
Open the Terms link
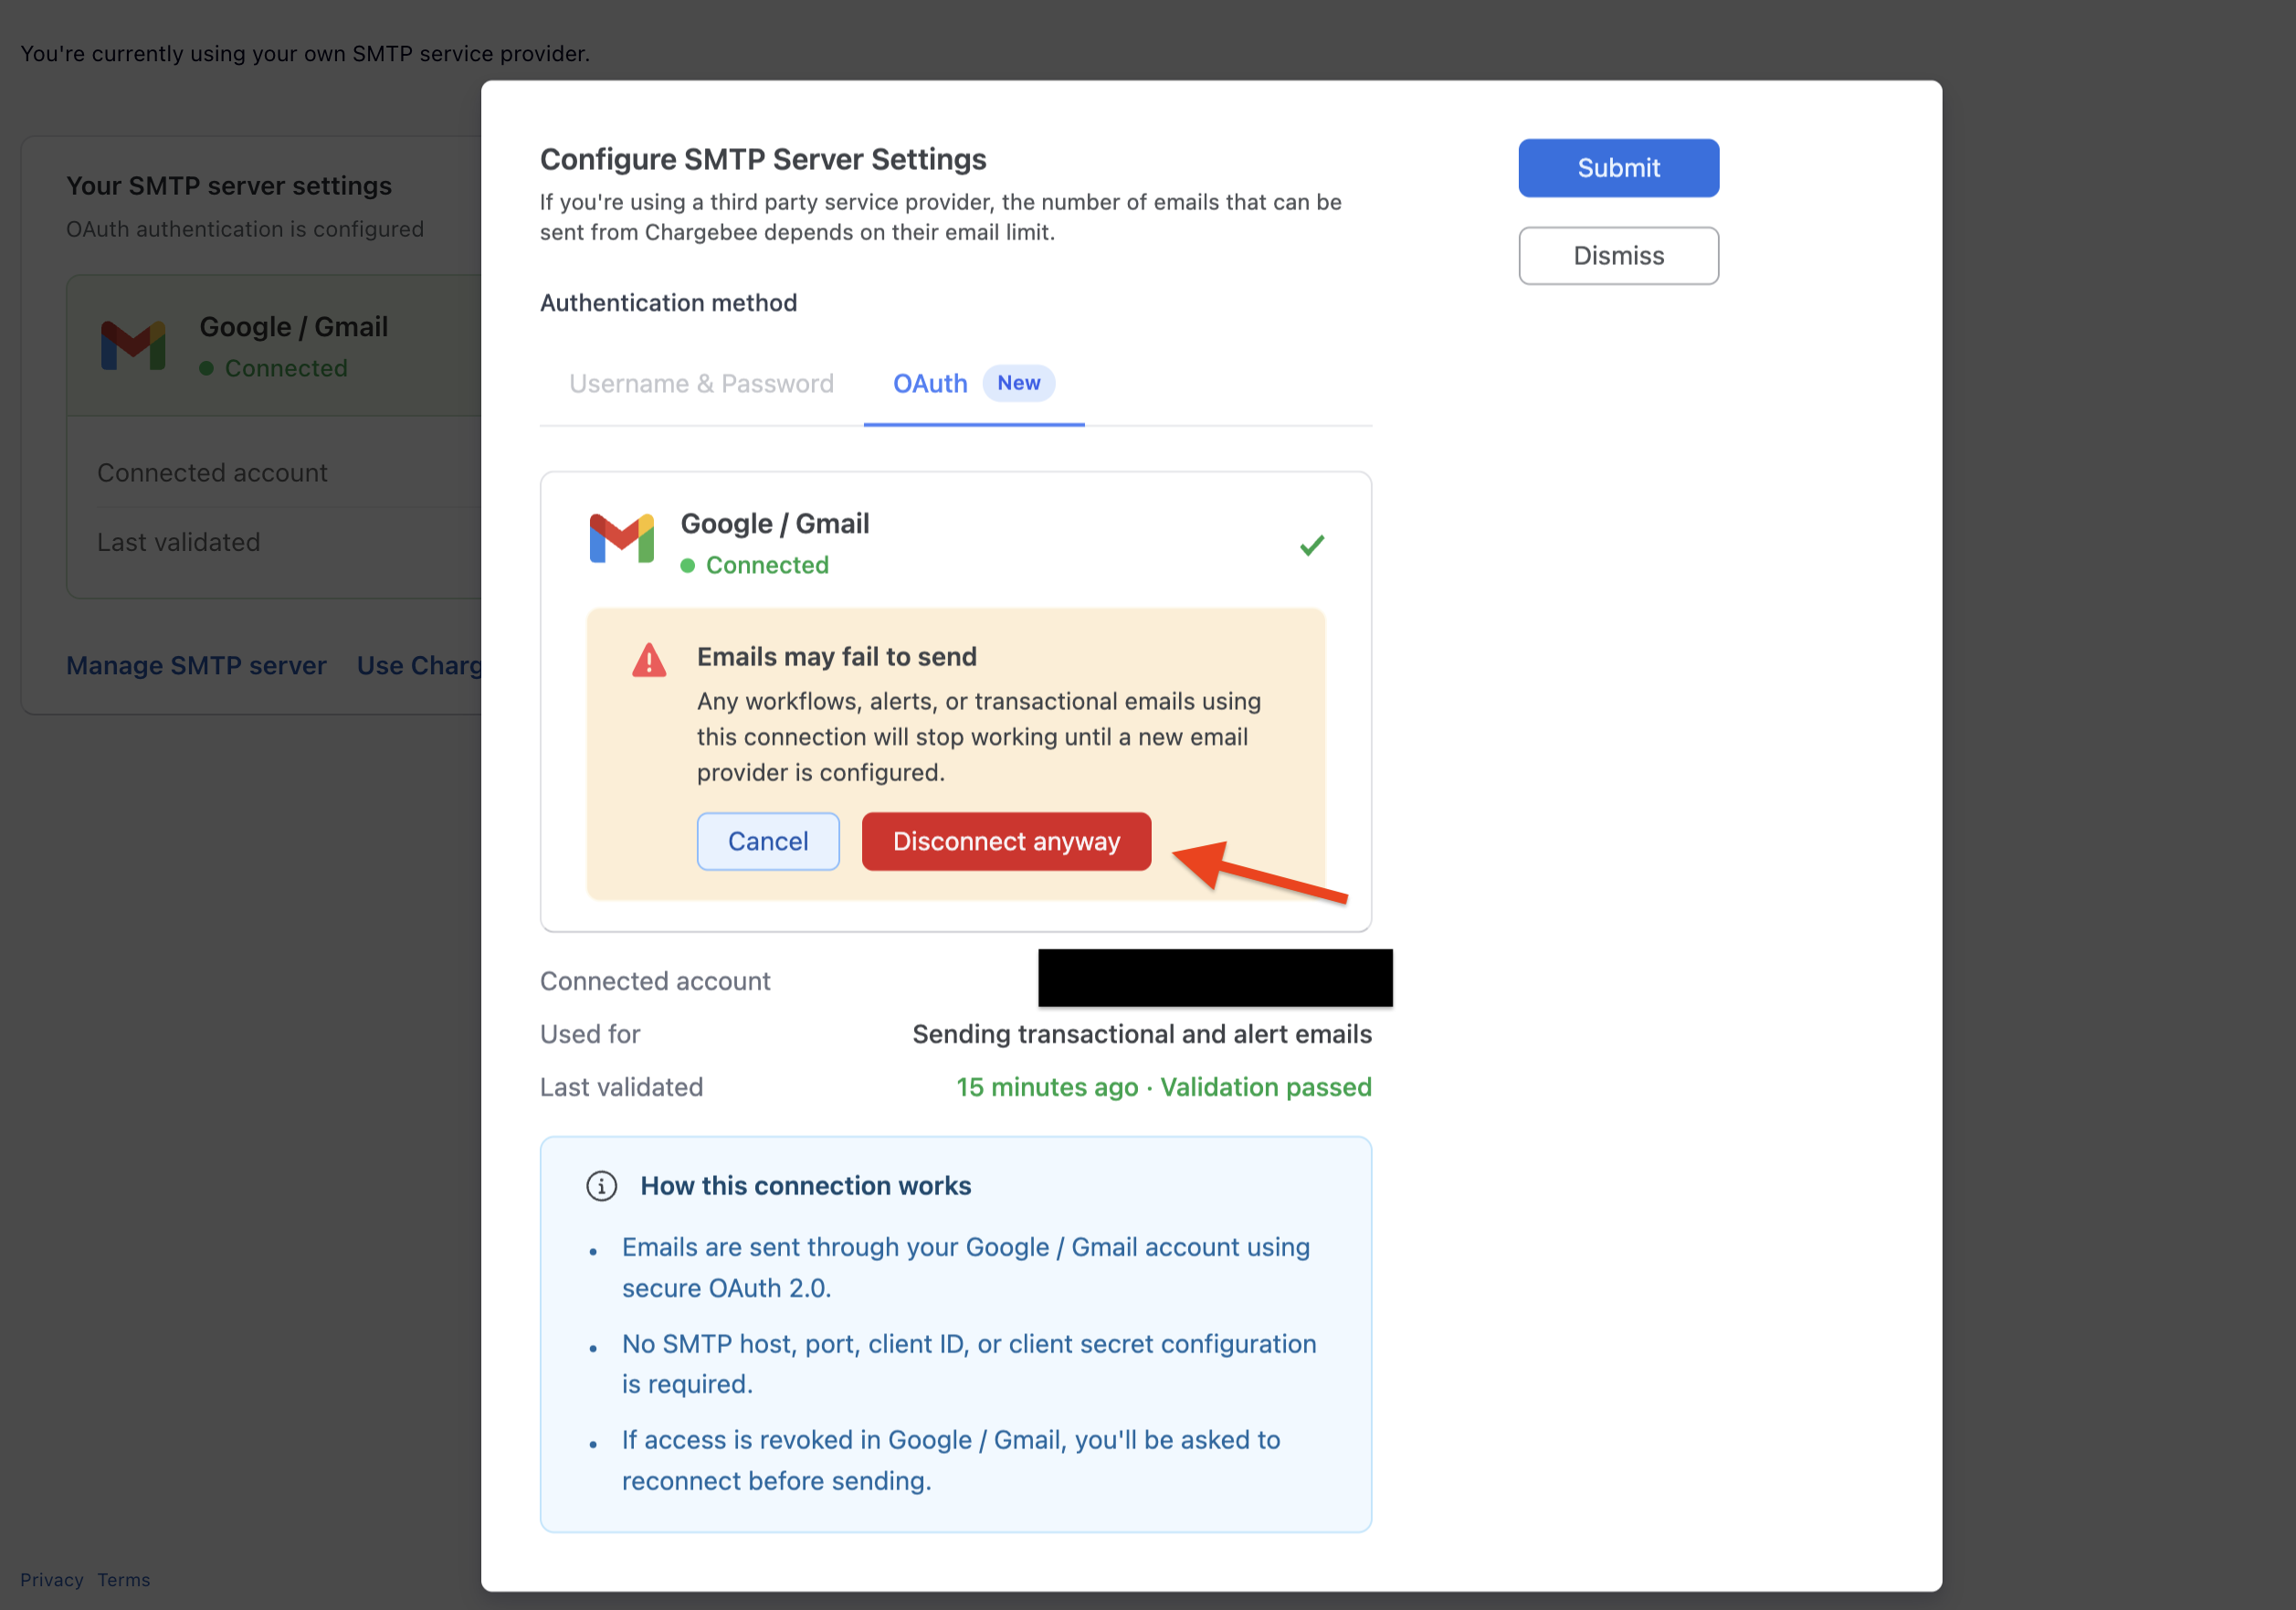123,1580
